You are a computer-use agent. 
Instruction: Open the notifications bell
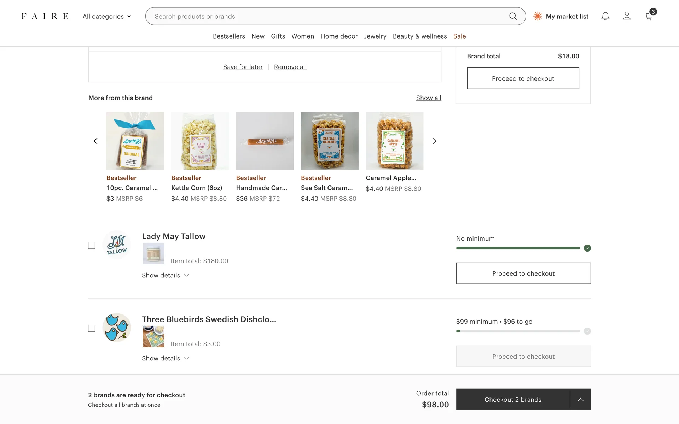605,16
